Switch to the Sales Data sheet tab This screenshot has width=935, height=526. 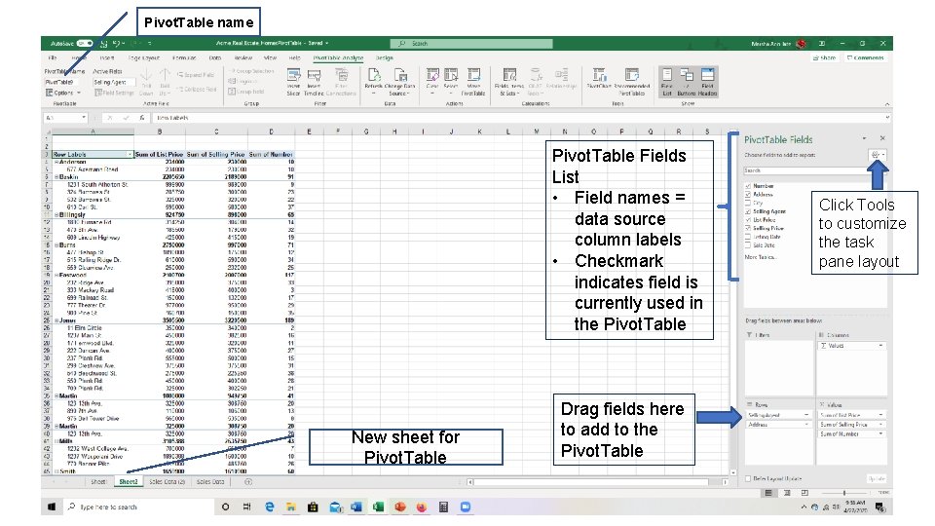[210, 481]
